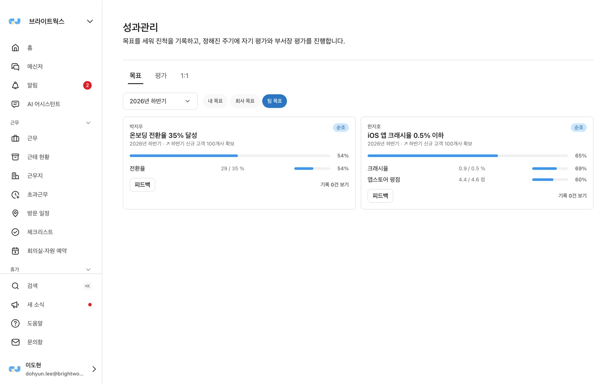Click the 크래시율 69% progress bar
The height and width of the screenshot is (384, 614).
(x=550, y=169)
